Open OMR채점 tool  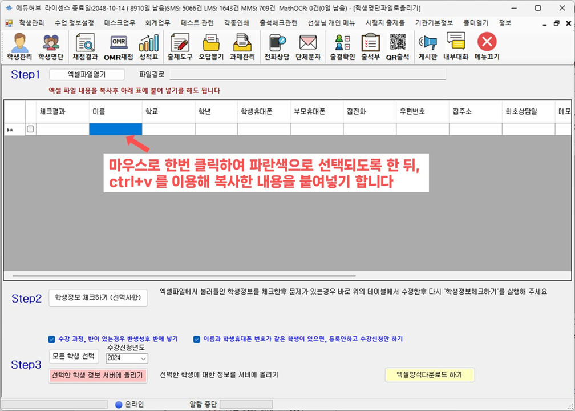pos(118,47)
